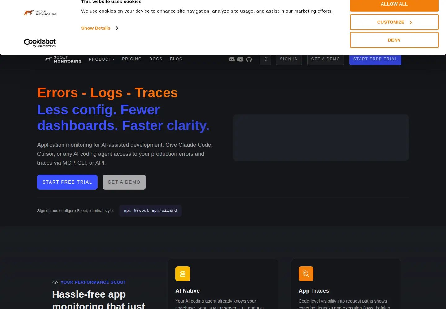The image size is (446, 309).
Task: Click the hero Get a Demo button
Action: [x=124, y=182]
